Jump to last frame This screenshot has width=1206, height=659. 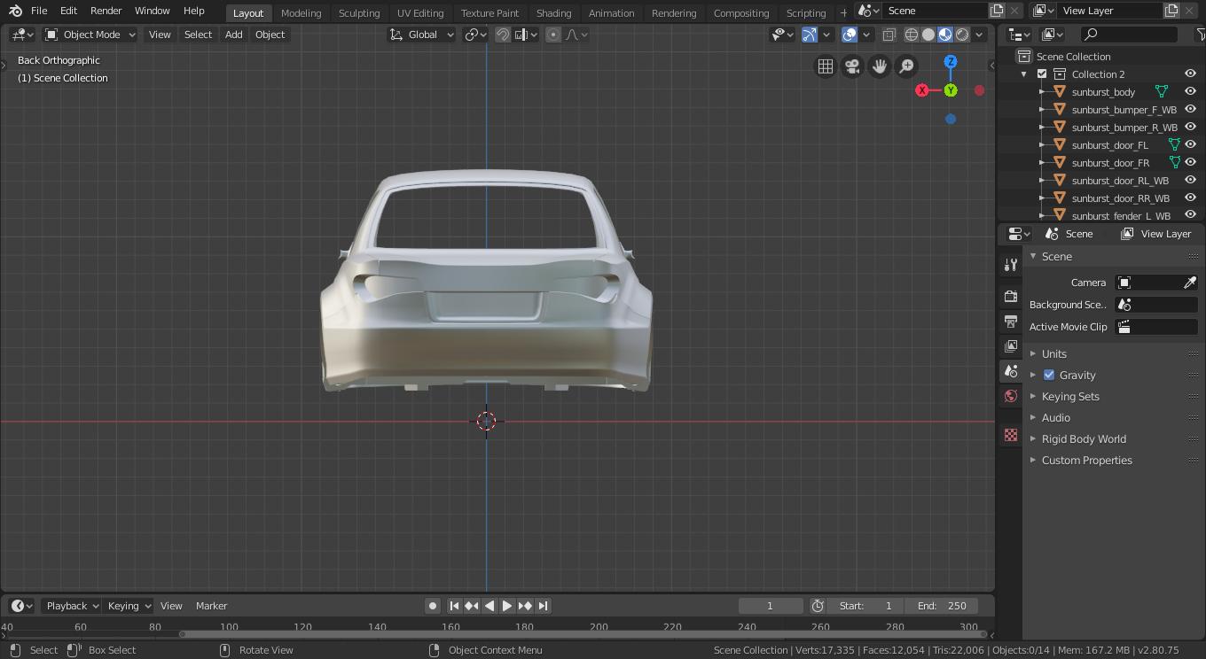[543, 606]
